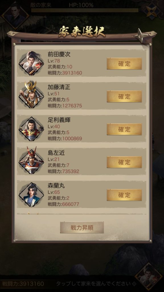164x292 pixels.
Task: Tap the enemy retainer portrait at top left
Action: (x=15, y=15)
